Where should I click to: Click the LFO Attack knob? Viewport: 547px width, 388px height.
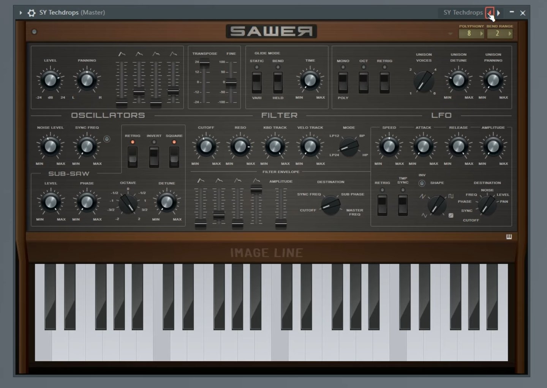(423, 147)
